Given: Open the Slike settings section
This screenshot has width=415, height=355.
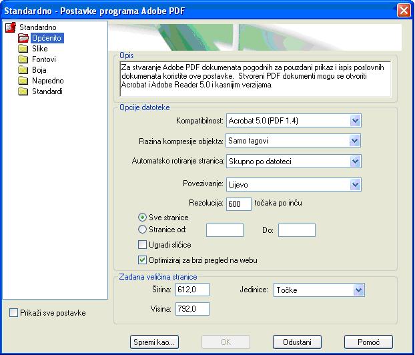Looking at the screenshot, I should pyautogui.click(x=40, y=49).
